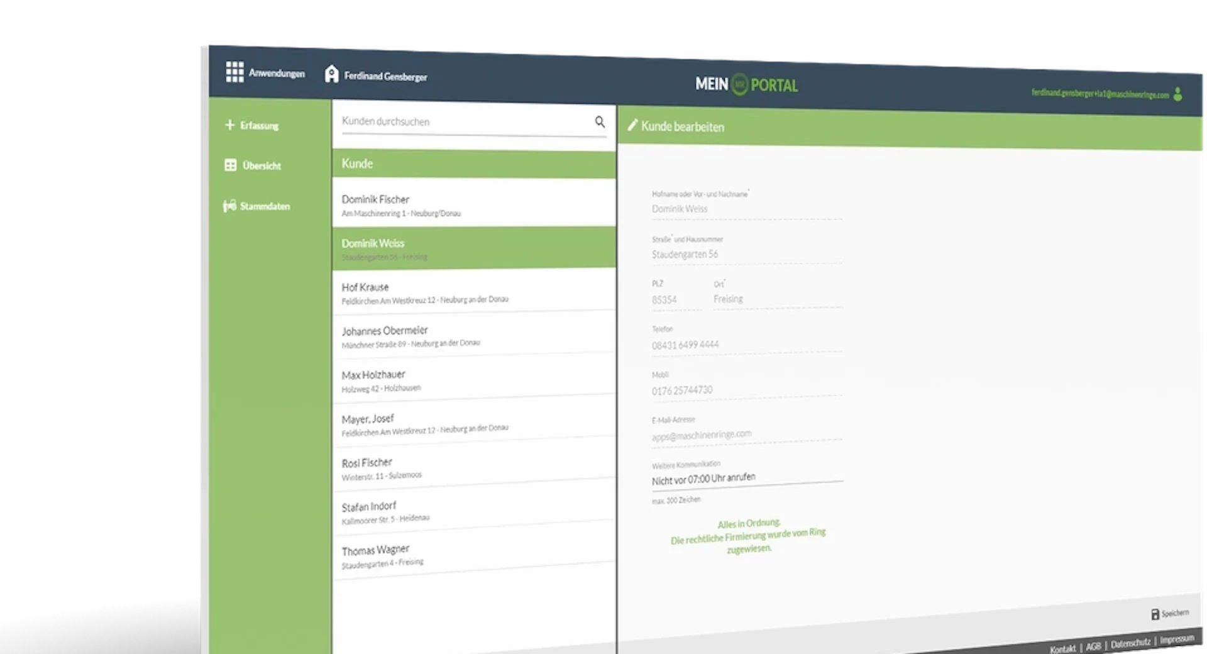Click the pencil icon next to Kunde bearbeiten
The width and height of the screenshot is (1207, 654).
click(632, 125)
